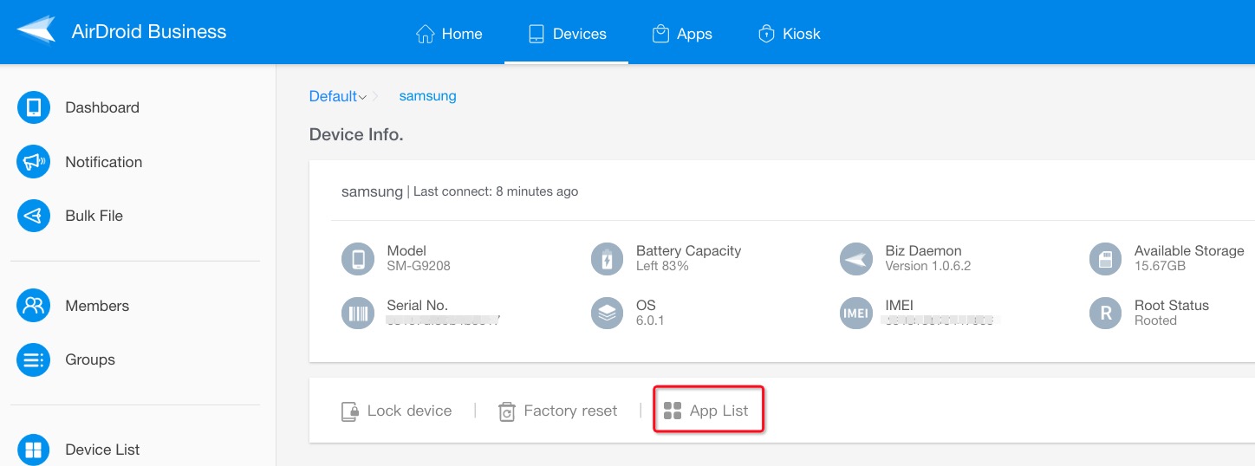Click the Dashboard sidebar icon

(x=34, y=107)
